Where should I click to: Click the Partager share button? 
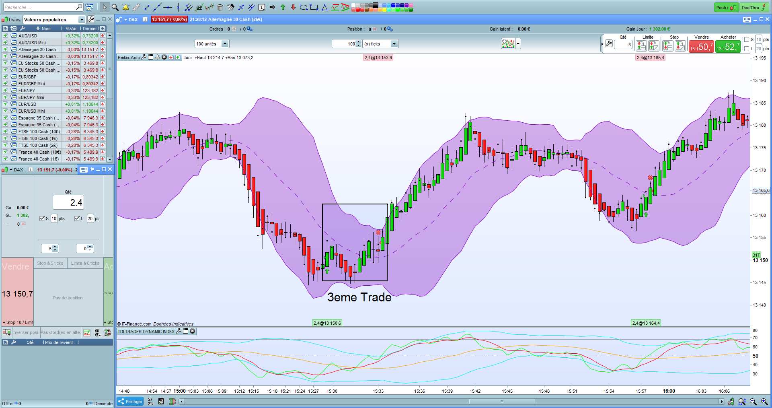pyautogui.click(x=130, y=402)
